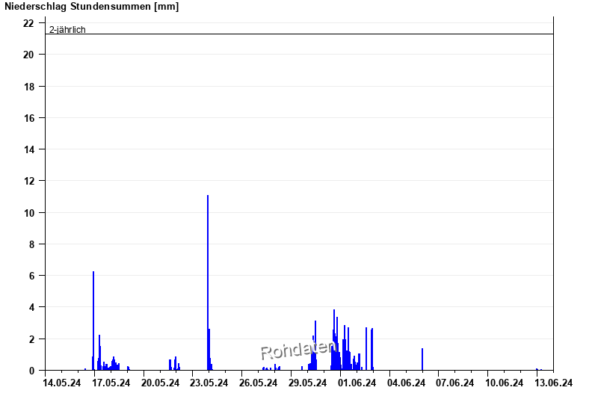Click the 17.05.24 date label
This screenshot has width=598, height=411.
click(111, 383)
